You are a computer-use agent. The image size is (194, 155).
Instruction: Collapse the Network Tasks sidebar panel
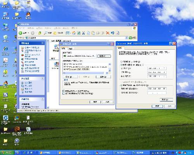43,43
